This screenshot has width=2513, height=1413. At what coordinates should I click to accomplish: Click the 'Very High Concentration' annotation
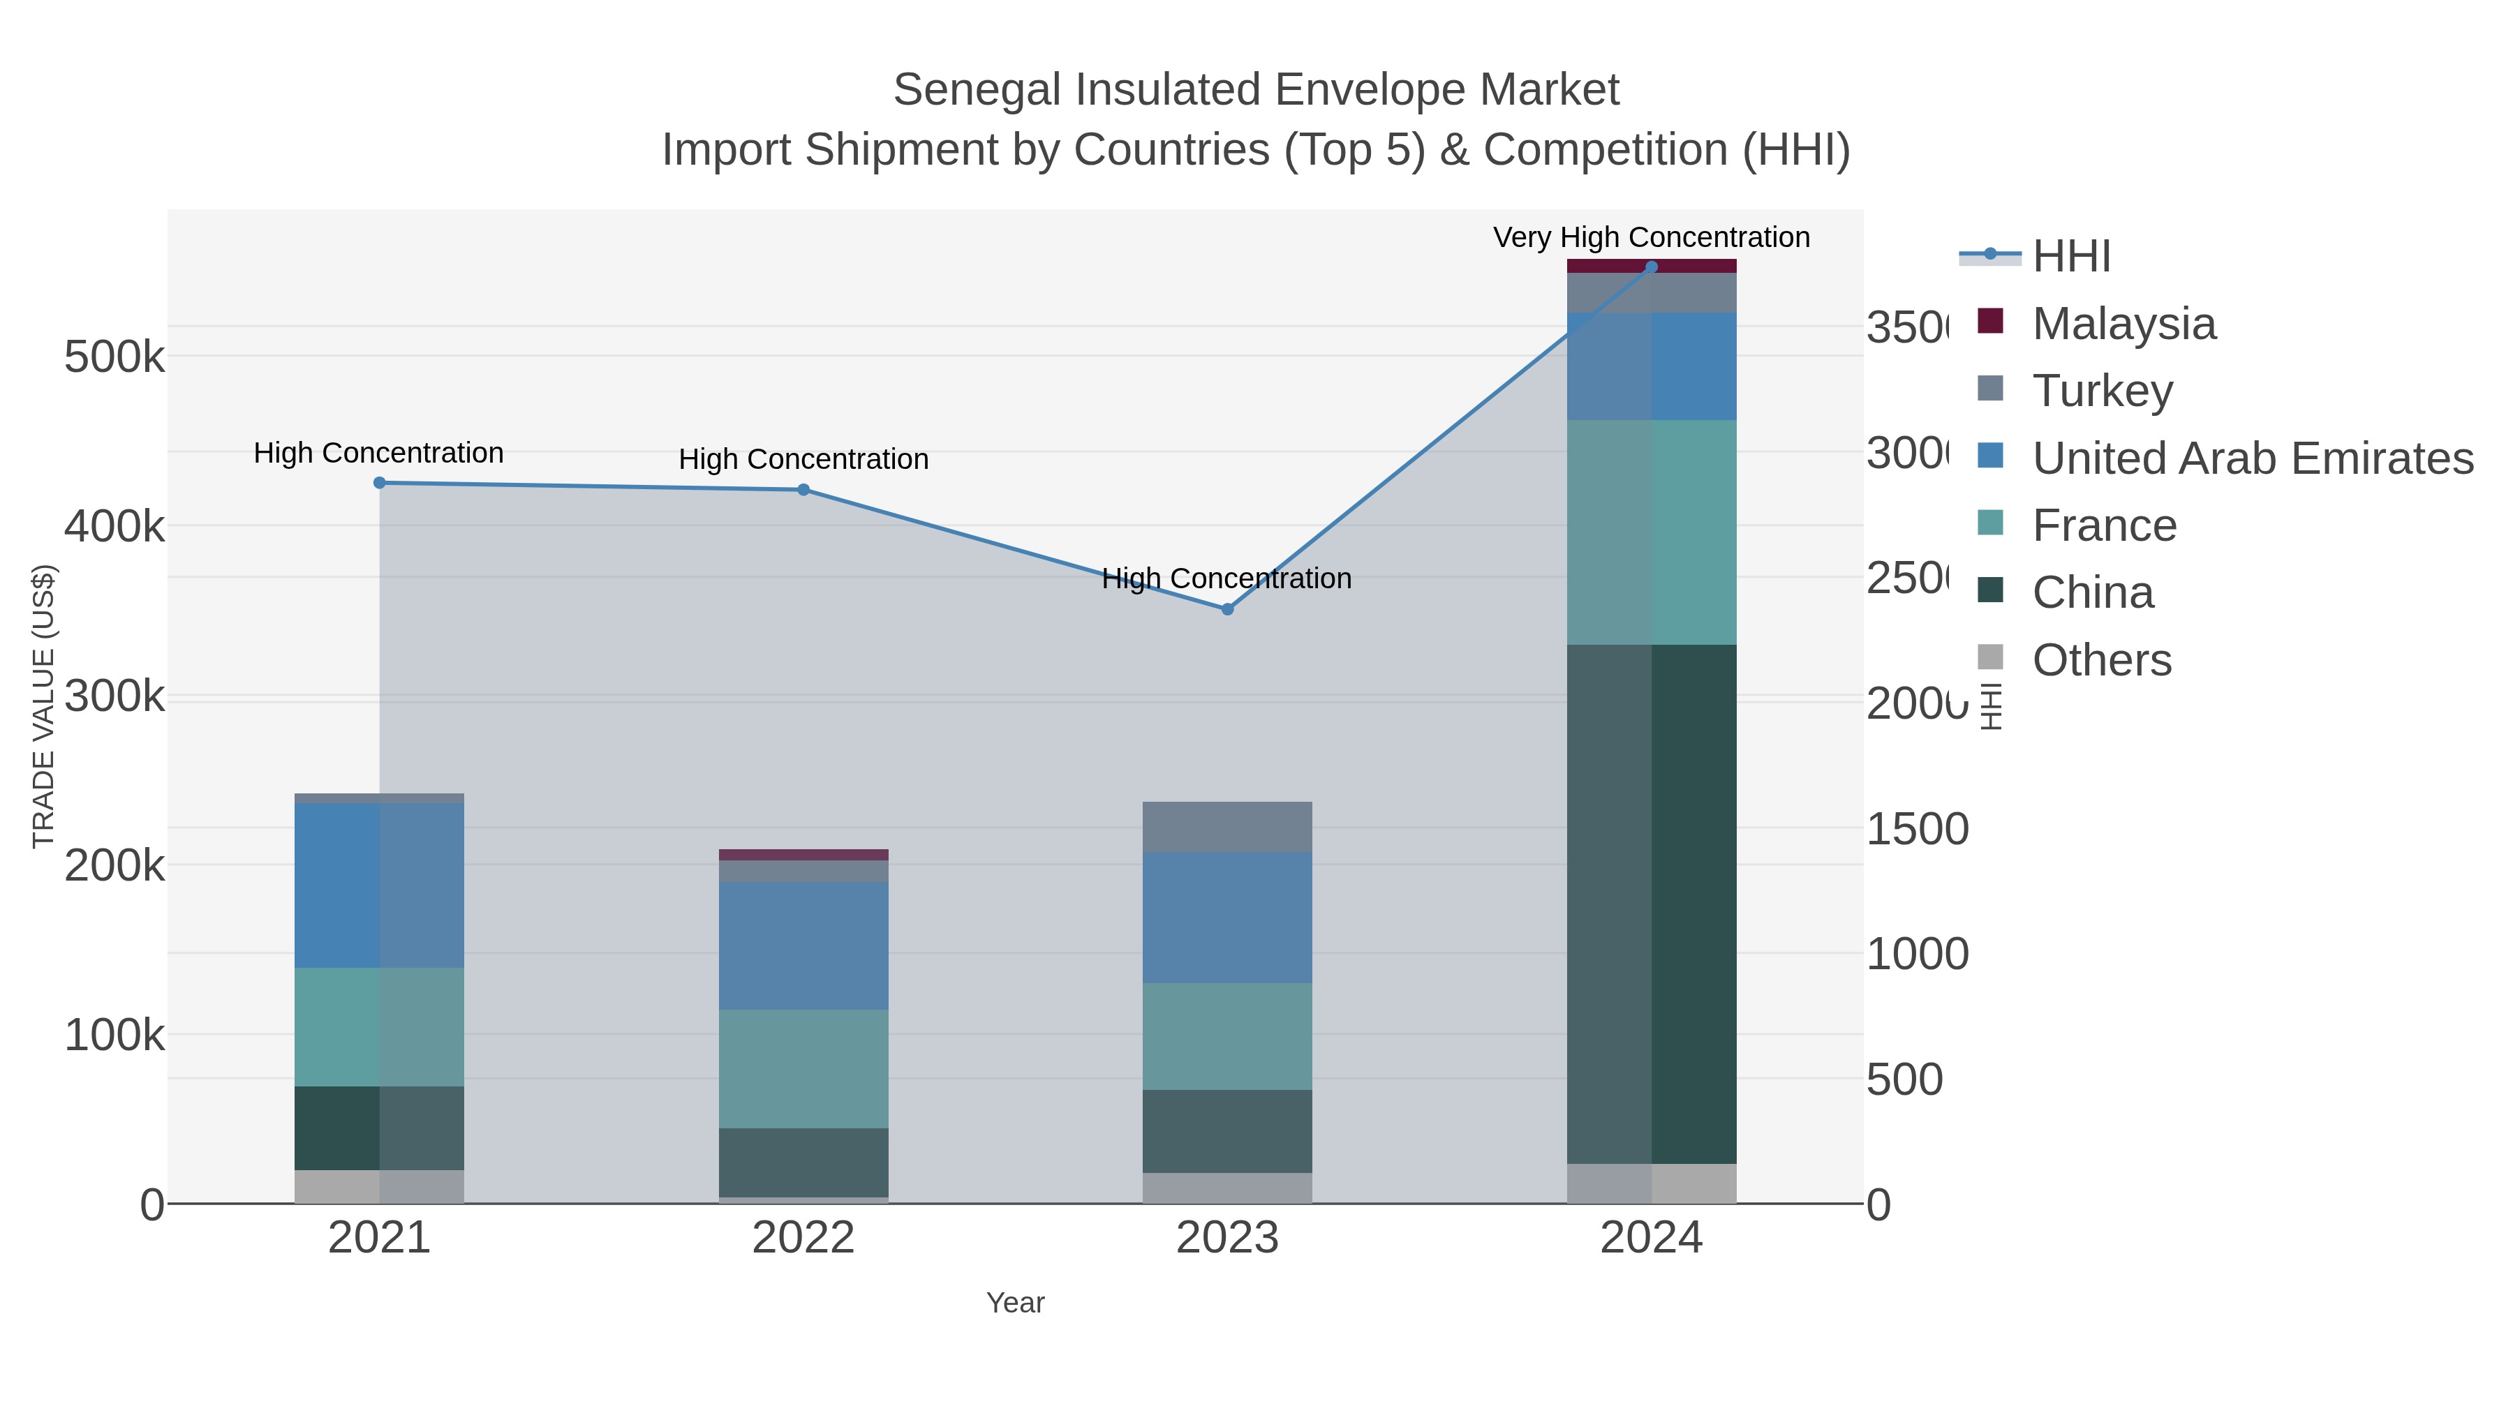1652,237
